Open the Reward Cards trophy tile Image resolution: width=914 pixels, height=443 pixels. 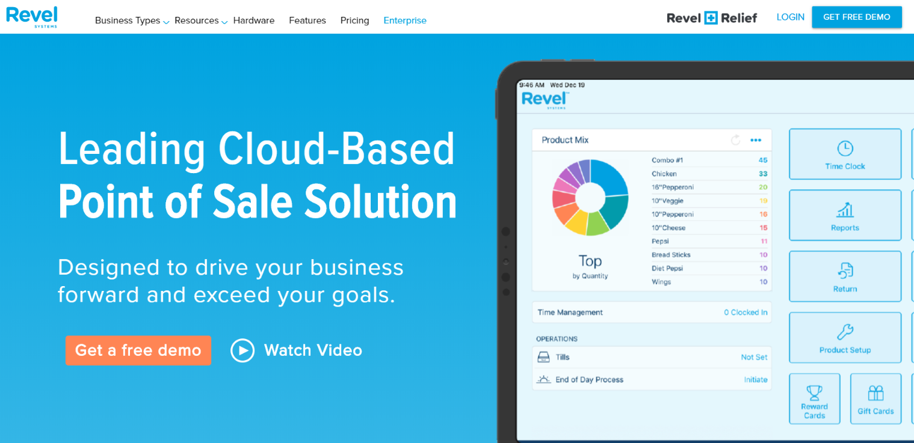pos(814,399)
